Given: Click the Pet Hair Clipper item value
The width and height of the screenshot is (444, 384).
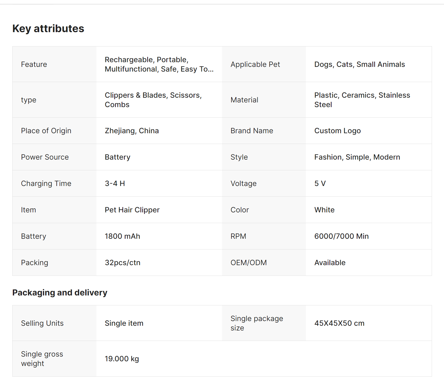Looking at the screenshot, I should 132,210.
